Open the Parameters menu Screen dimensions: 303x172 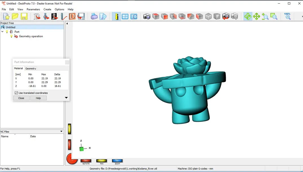[33, 9]
